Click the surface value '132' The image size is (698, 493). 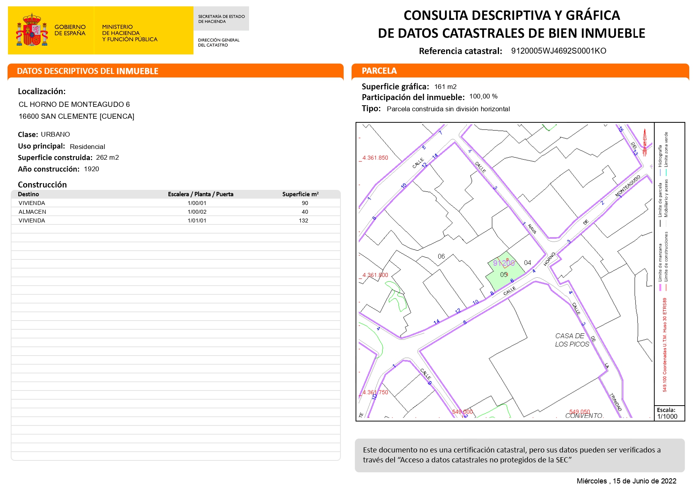point(304,220)
